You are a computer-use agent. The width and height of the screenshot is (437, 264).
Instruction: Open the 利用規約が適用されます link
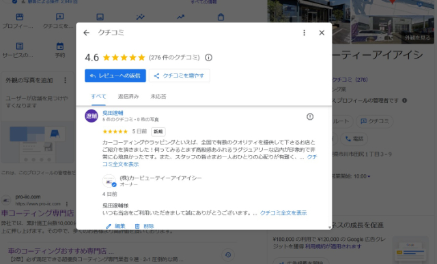(333, 246)
